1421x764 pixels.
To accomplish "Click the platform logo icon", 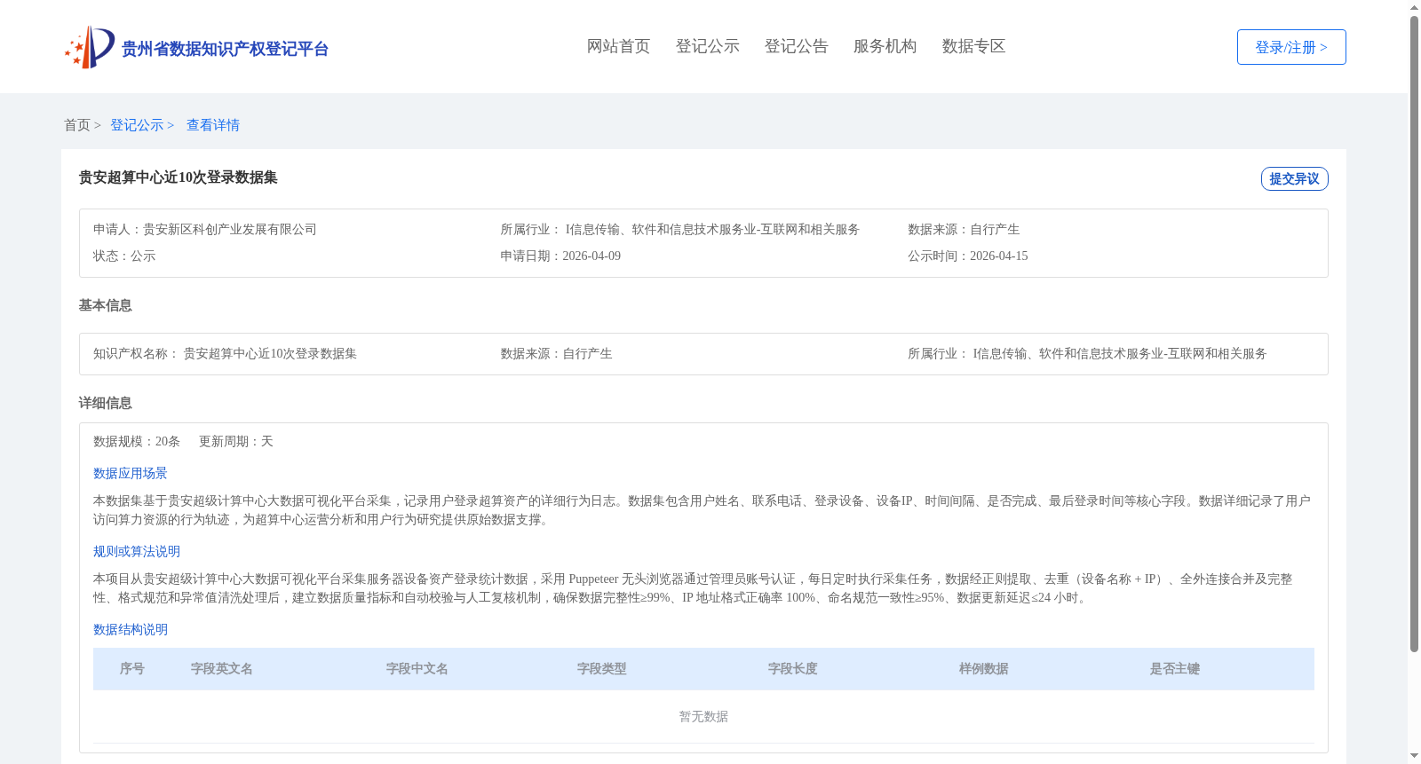I will point(90,47).
